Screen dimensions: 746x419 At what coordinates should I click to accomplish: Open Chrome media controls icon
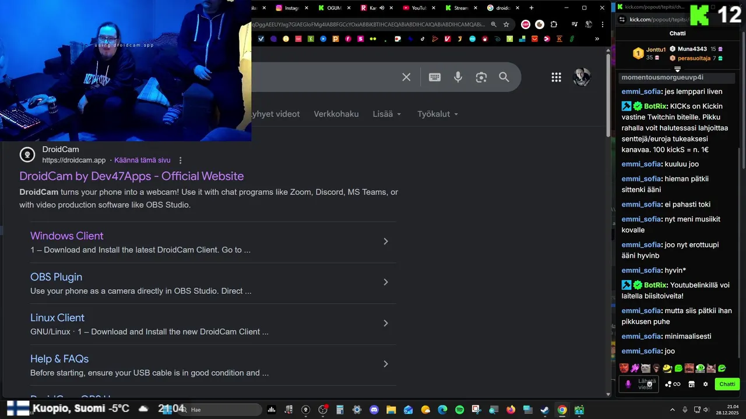click(575, 24)
